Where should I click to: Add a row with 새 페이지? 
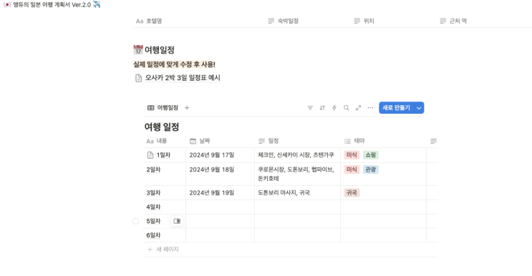point(163,250)
